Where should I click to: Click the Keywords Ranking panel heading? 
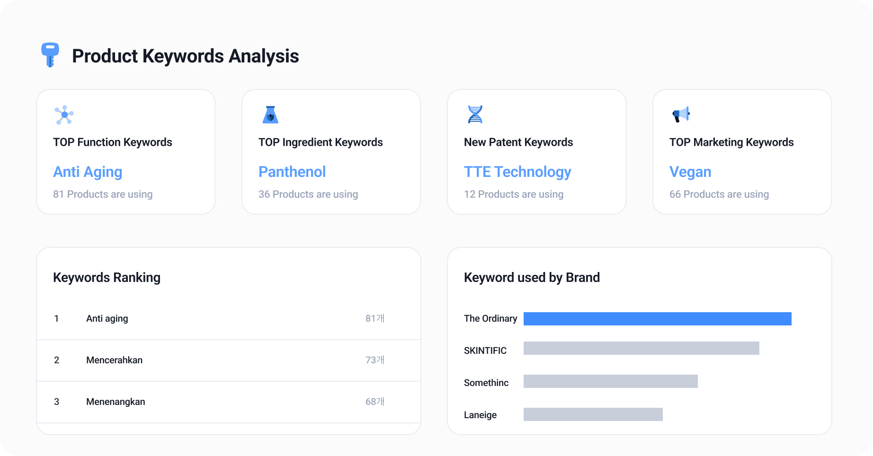coord(107,278)
